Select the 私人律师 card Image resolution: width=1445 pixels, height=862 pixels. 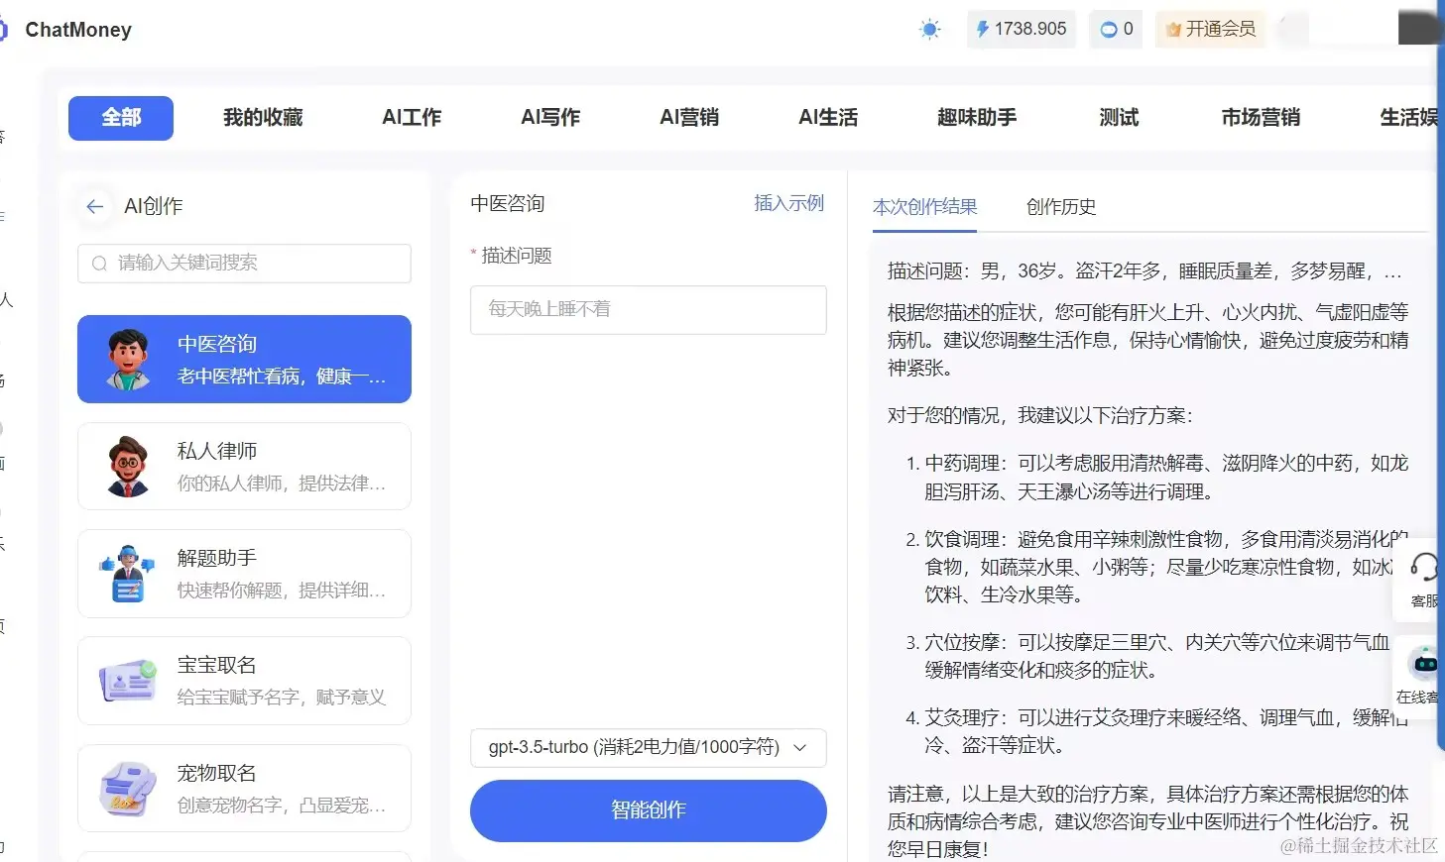pyautogui.click(x=244, y=466)
